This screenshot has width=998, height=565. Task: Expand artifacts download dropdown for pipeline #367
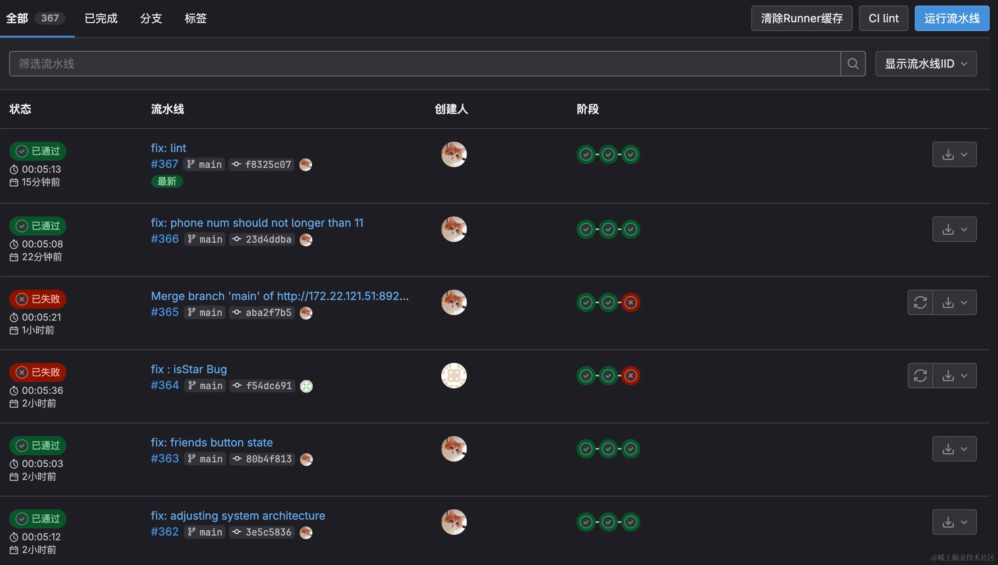[954, 154]
